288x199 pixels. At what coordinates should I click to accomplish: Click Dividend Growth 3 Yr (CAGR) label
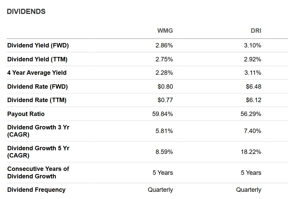tap(38, 131)
